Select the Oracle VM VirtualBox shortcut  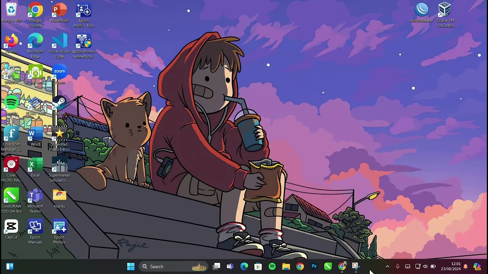coord(445,15)
